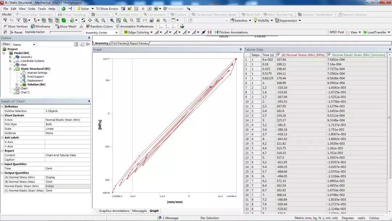This screenshot has width=392, height=221.
Task: Click the Reset explode button
Action: 16,32
